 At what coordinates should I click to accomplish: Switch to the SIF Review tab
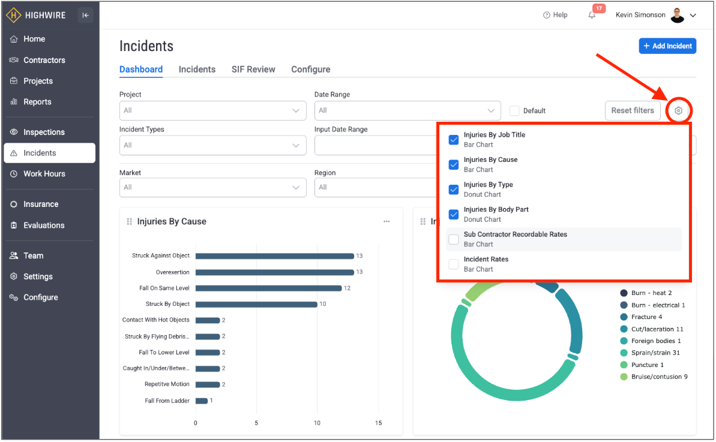click(x=253, y=70)
